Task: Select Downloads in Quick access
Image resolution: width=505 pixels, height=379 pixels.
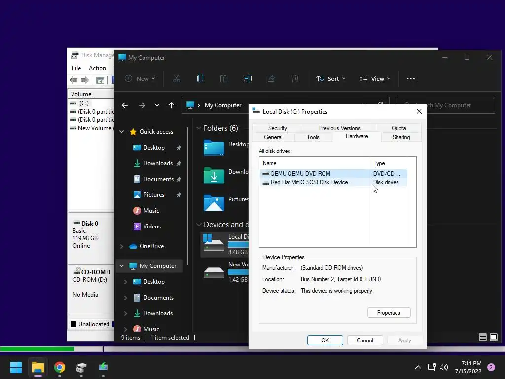Action: [158, 163]
